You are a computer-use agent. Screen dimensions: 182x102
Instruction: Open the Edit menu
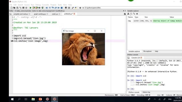coord(15,5)
